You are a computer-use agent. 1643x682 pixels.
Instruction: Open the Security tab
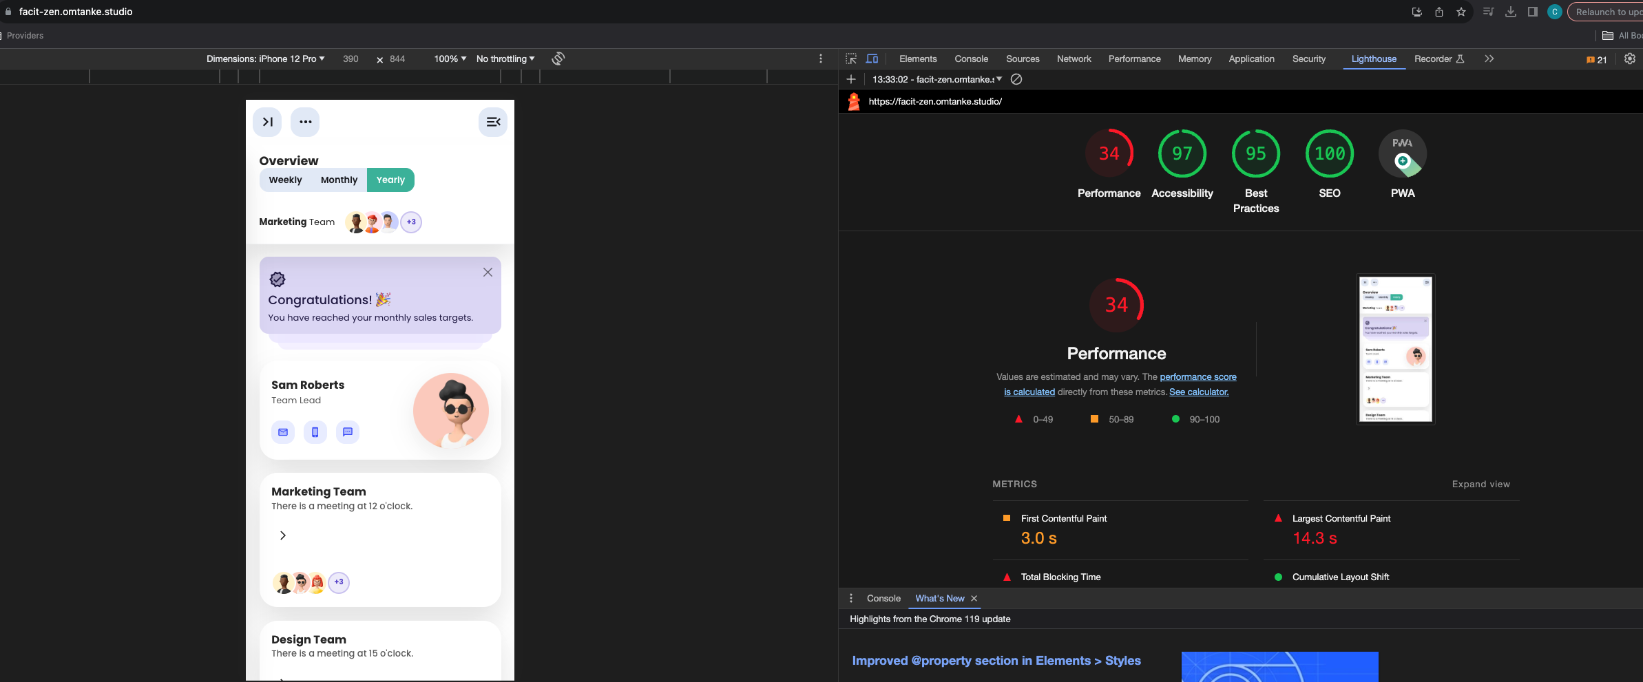point(1308,59)
